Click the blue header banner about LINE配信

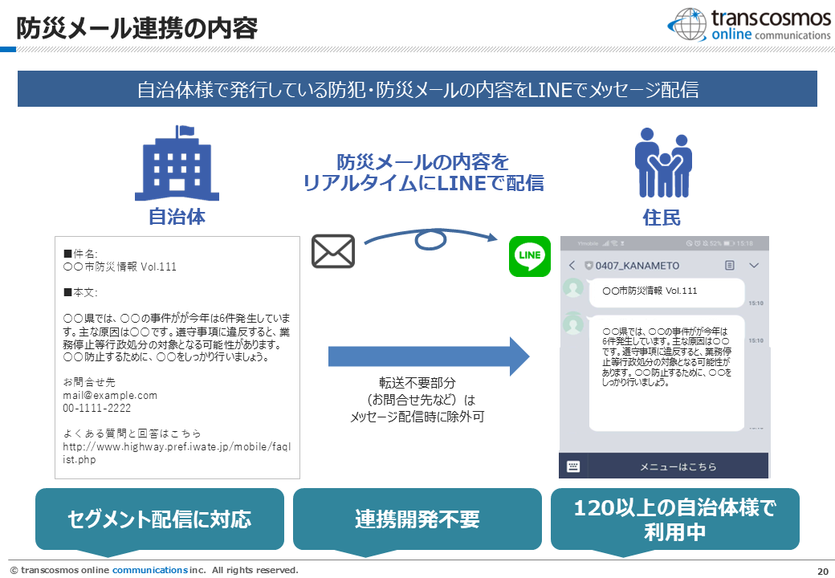(x=417, y=89)
